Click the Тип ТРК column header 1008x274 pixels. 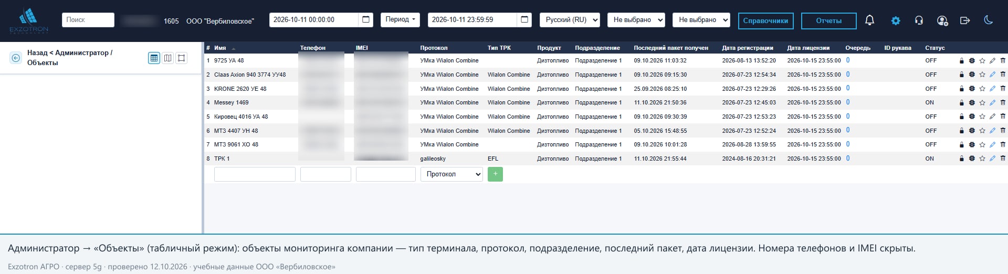pyautogui.click(x=499, y=48)
